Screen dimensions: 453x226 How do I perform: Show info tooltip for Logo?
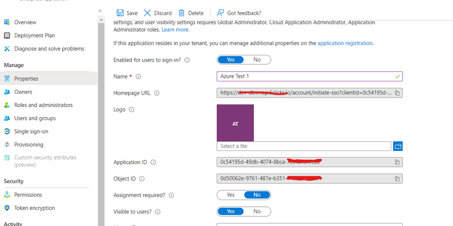(x=132, y=110)
